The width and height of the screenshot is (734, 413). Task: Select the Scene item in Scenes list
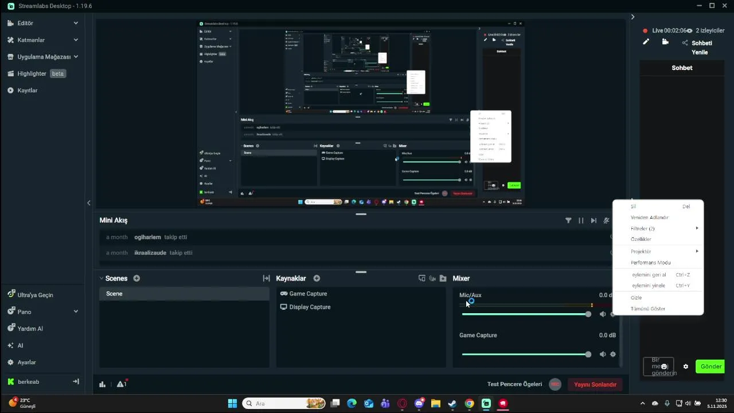(x=184, y=294)
